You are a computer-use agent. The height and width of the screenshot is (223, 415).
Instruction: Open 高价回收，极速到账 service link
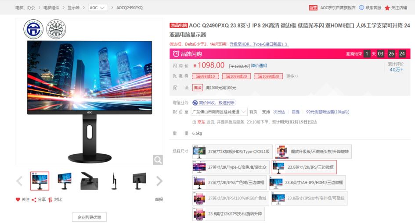217,103
